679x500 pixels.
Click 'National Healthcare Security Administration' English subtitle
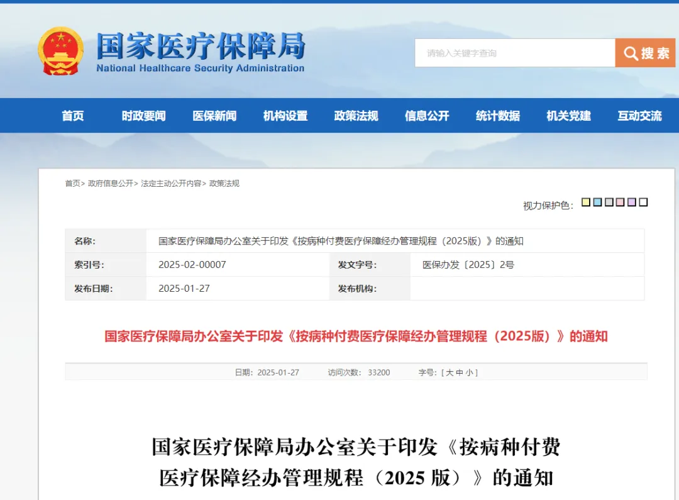[x=201, y=68]
